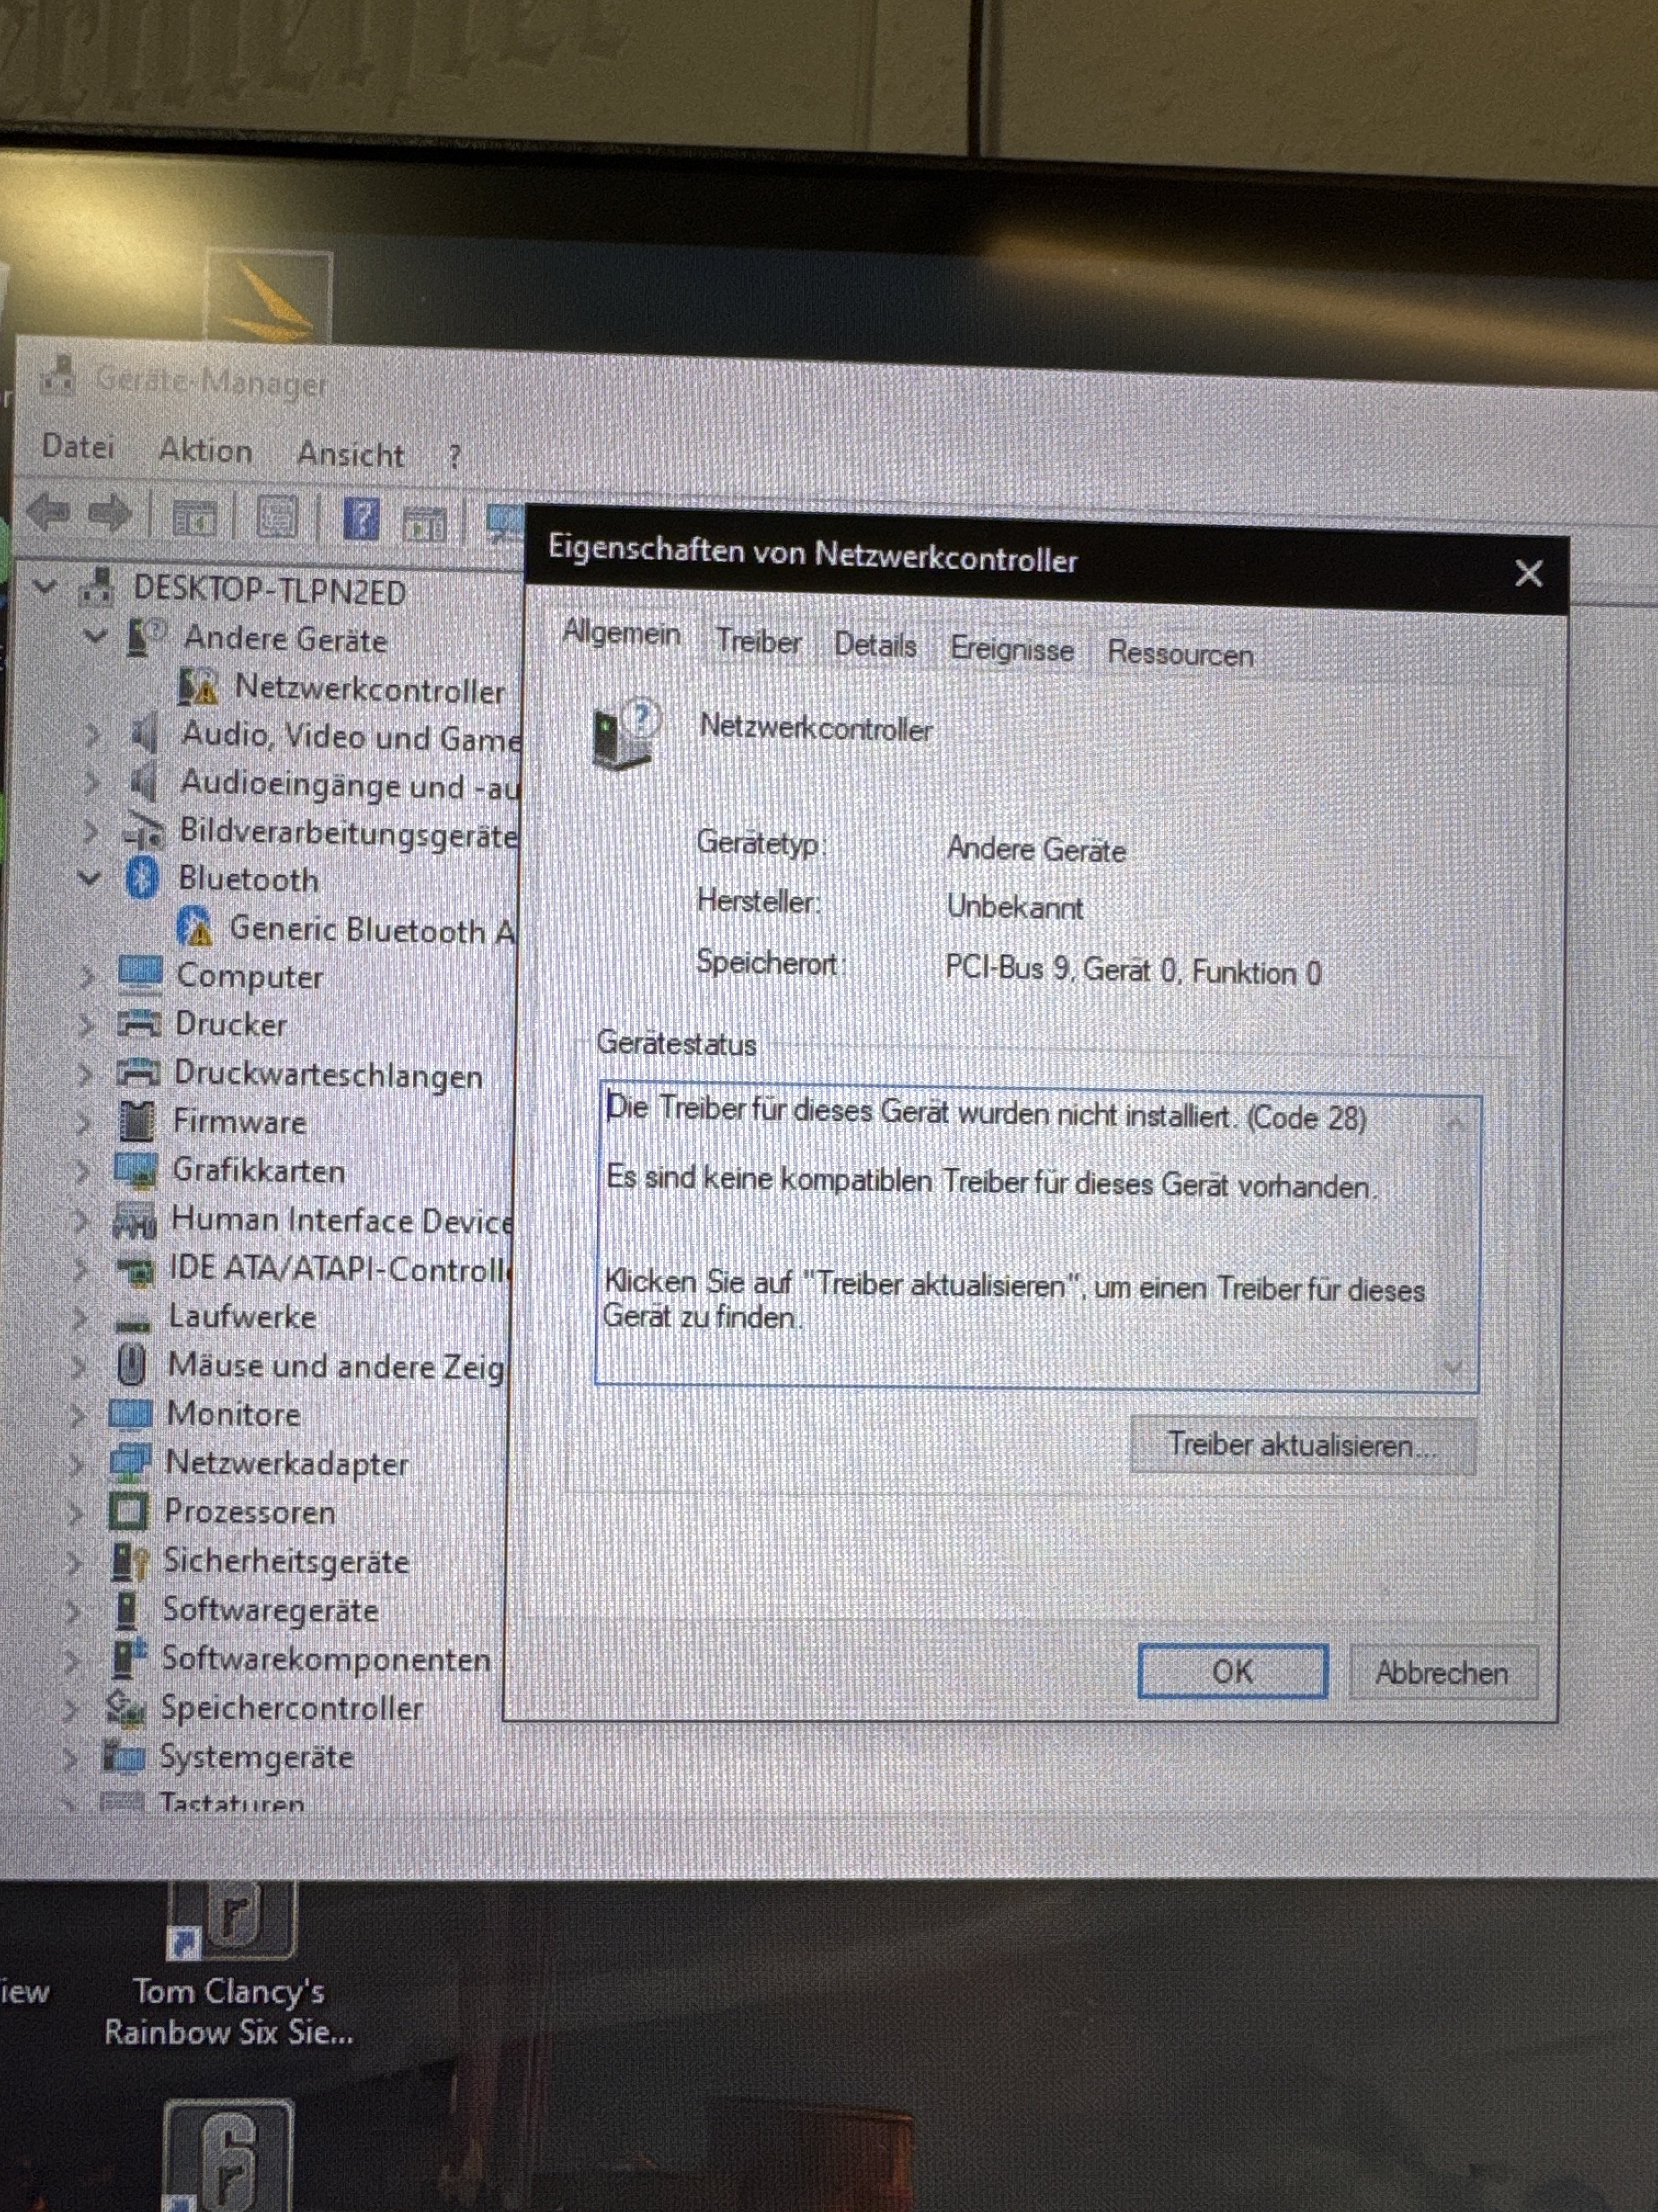The image size is (1658, 2212).
Task: Click the forward arrow toolbar icon
Action: point(110,513)
